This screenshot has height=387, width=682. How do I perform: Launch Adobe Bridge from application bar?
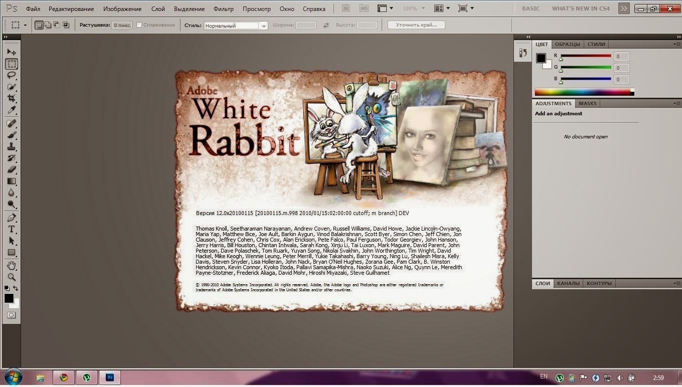(x=346, y=9)
